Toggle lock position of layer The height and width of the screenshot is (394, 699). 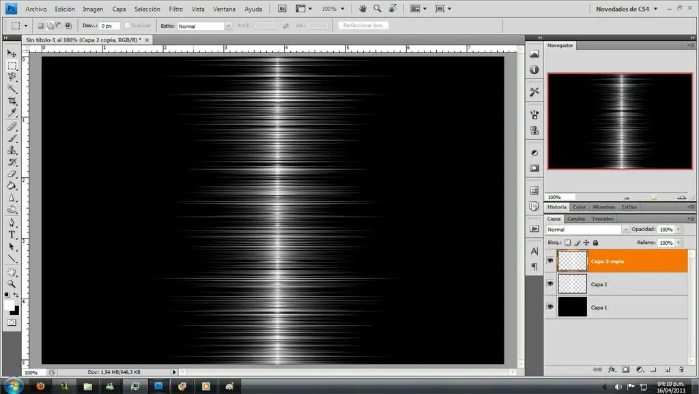586,243
